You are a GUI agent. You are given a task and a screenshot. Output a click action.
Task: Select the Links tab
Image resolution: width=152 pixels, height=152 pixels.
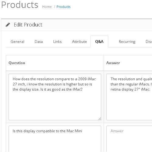point(57,42)
